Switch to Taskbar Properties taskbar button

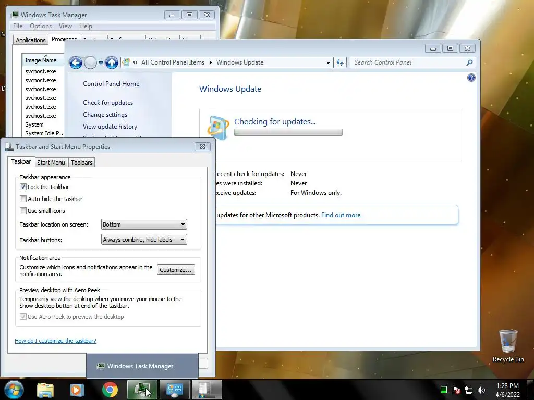tap(207, 390)
